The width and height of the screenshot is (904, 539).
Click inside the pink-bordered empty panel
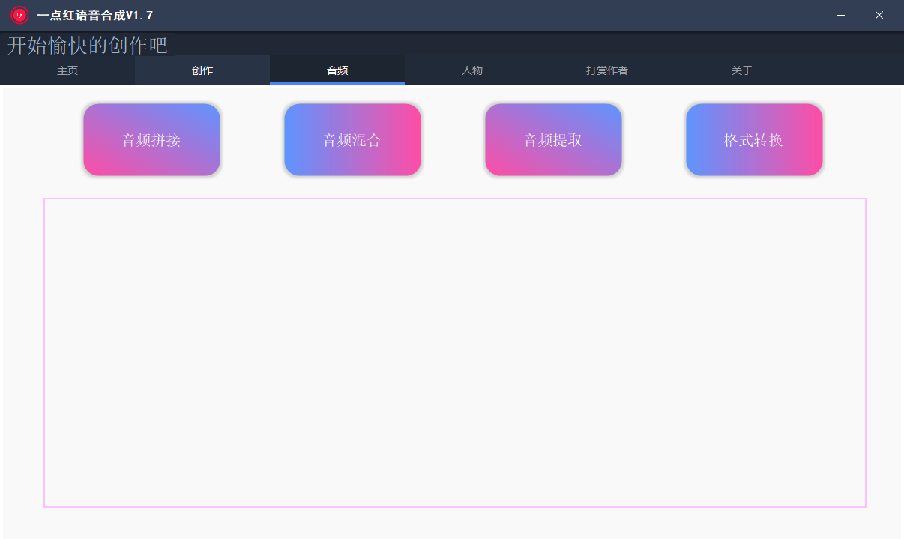pyautogui.click(x=454, y=352)
